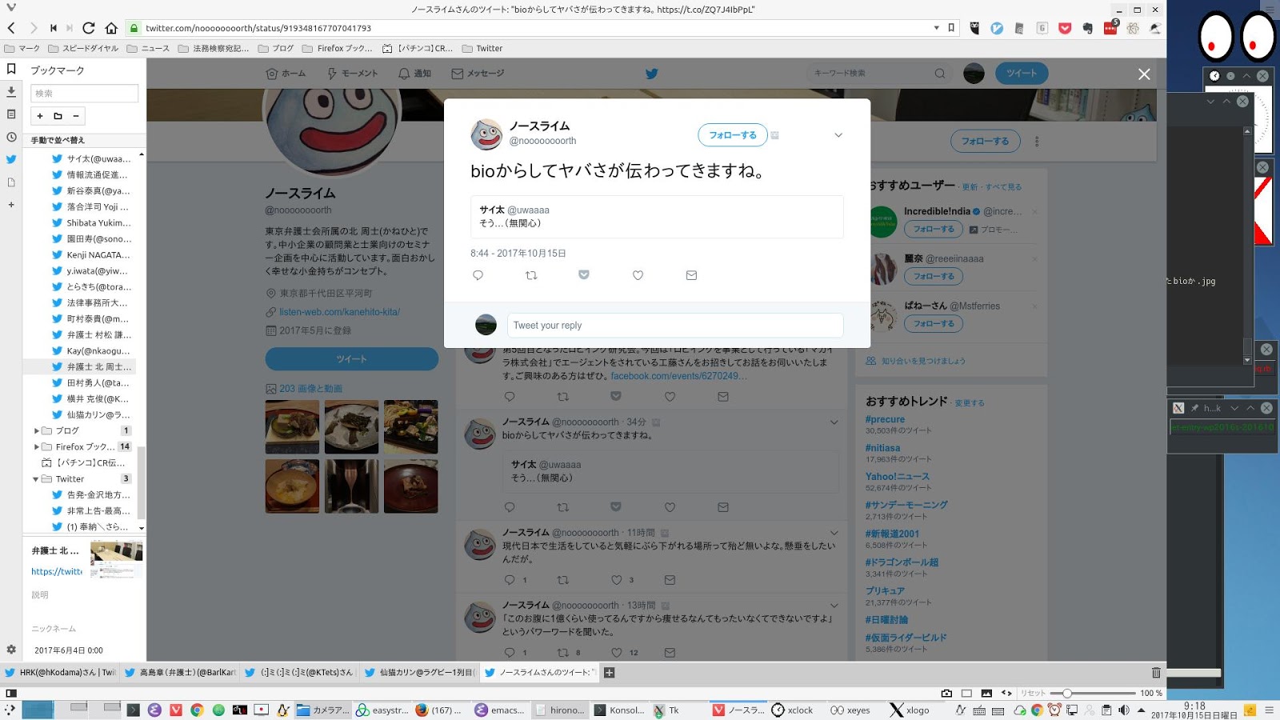Viewport: 1280px width, 720px height.
Task: Bookmark page icon in address bar
Action: tap(951, 28)
